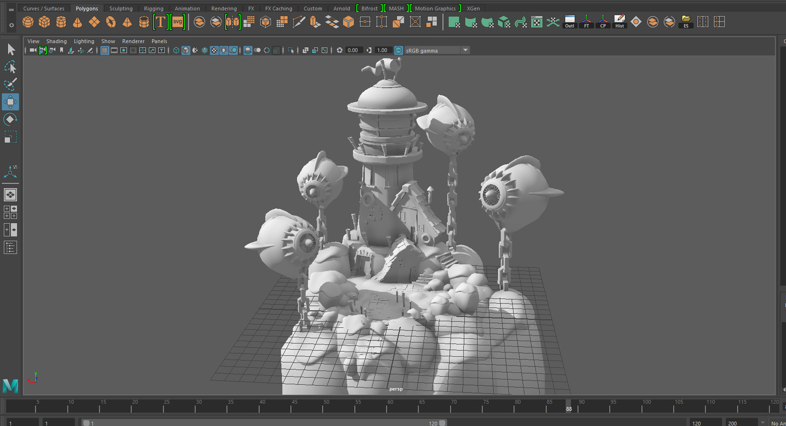Screen dimensions: 786x426
Task: Create a polygon sphere from the shelf
Action: point(28,22)
